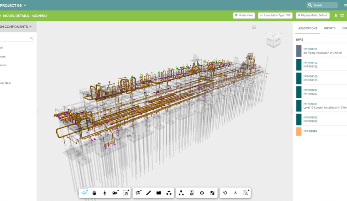The height and width of the screenshot is (201, 347).
Task: Click the search magnifier in components filter
Action: click(x=31, y=38)
